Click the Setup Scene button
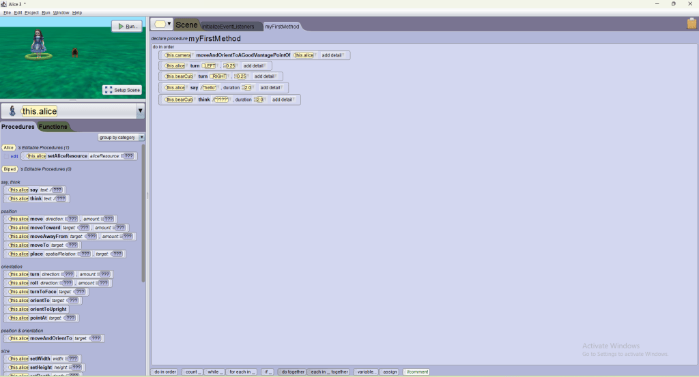699x377 pixels. tap(122, 90)
